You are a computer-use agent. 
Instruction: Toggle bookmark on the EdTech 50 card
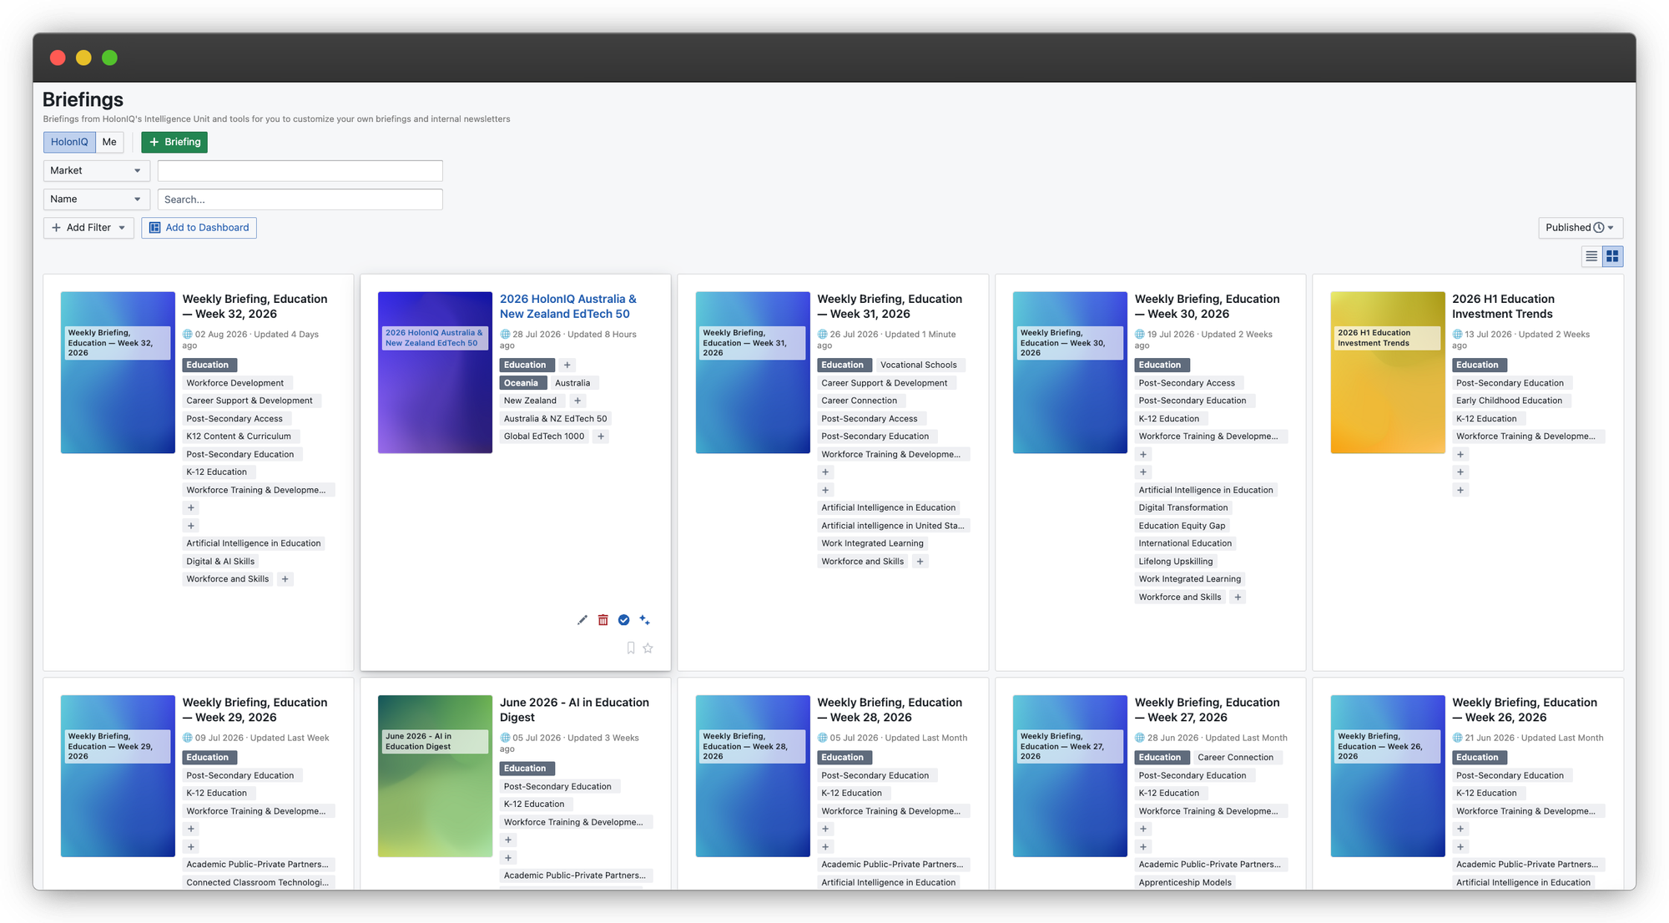tap(631, 648)
